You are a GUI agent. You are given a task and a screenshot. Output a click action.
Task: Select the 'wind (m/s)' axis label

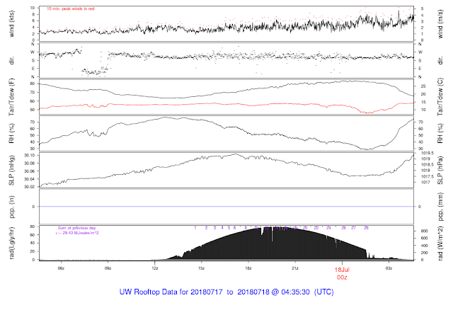coord(440,24)
